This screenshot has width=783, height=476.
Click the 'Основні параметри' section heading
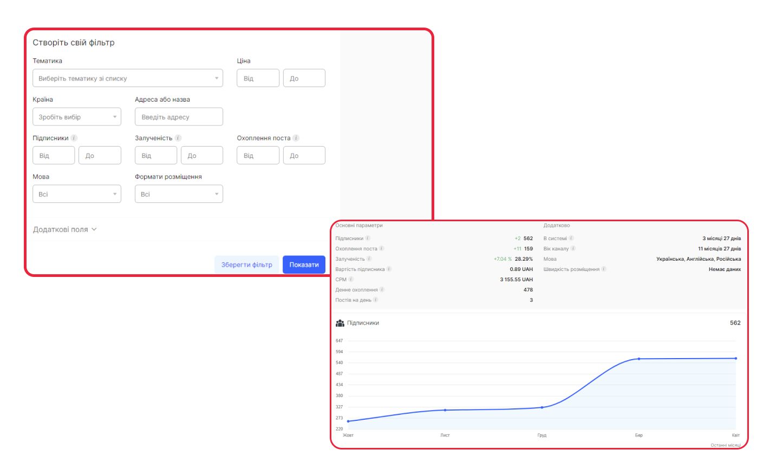[359, 226]
